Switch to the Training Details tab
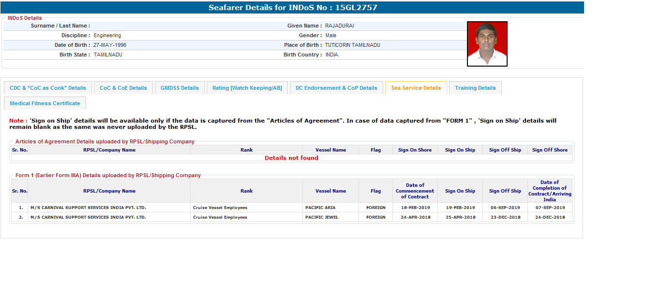Image resolution: width=646 pixels, height=292 pixels. click(x=475, y=88)
